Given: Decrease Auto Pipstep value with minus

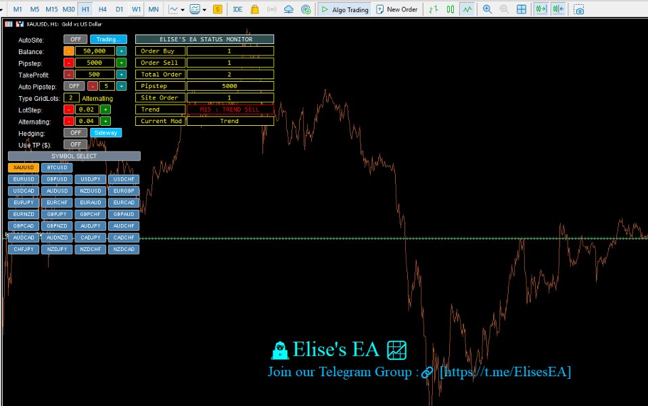Looking at the screenshot, I should [93, 86].
